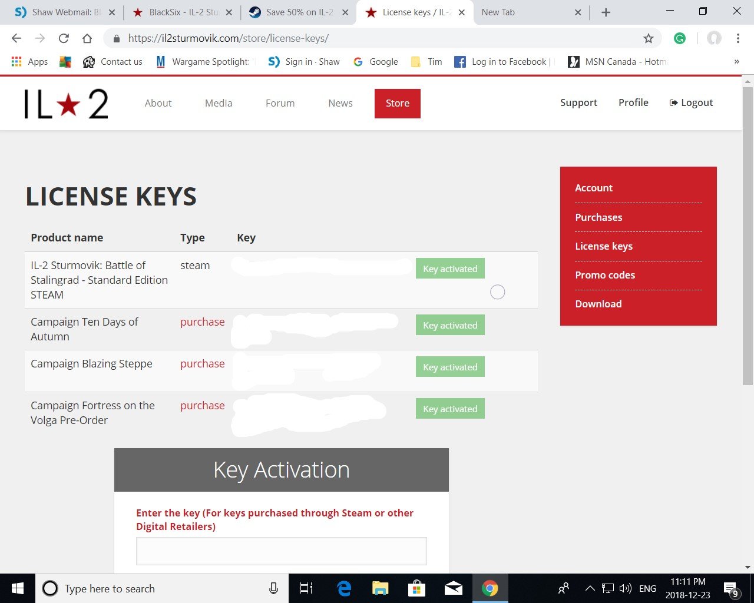Open the Contact us bookmark

pos(113,62)
